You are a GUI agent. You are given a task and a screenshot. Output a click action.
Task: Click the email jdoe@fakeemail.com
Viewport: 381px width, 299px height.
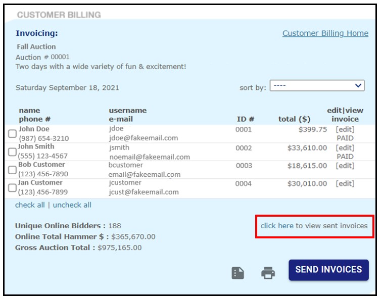144,138
